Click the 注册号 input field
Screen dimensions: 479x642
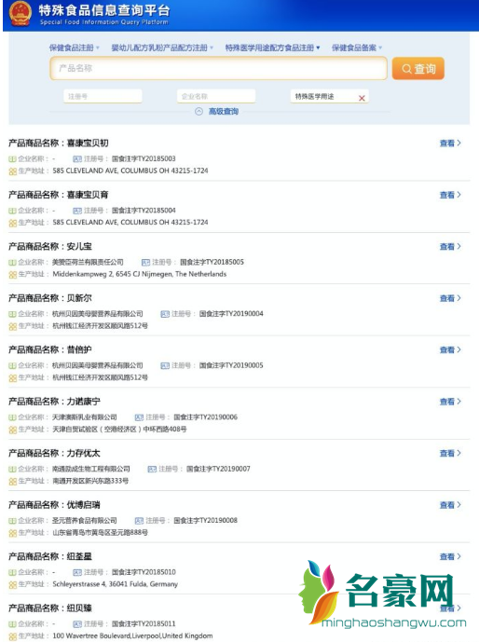click(x=103, y=96)
